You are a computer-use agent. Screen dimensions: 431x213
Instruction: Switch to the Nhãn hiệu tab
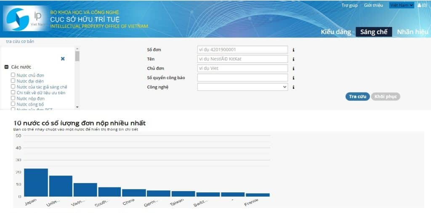[412, 32]
